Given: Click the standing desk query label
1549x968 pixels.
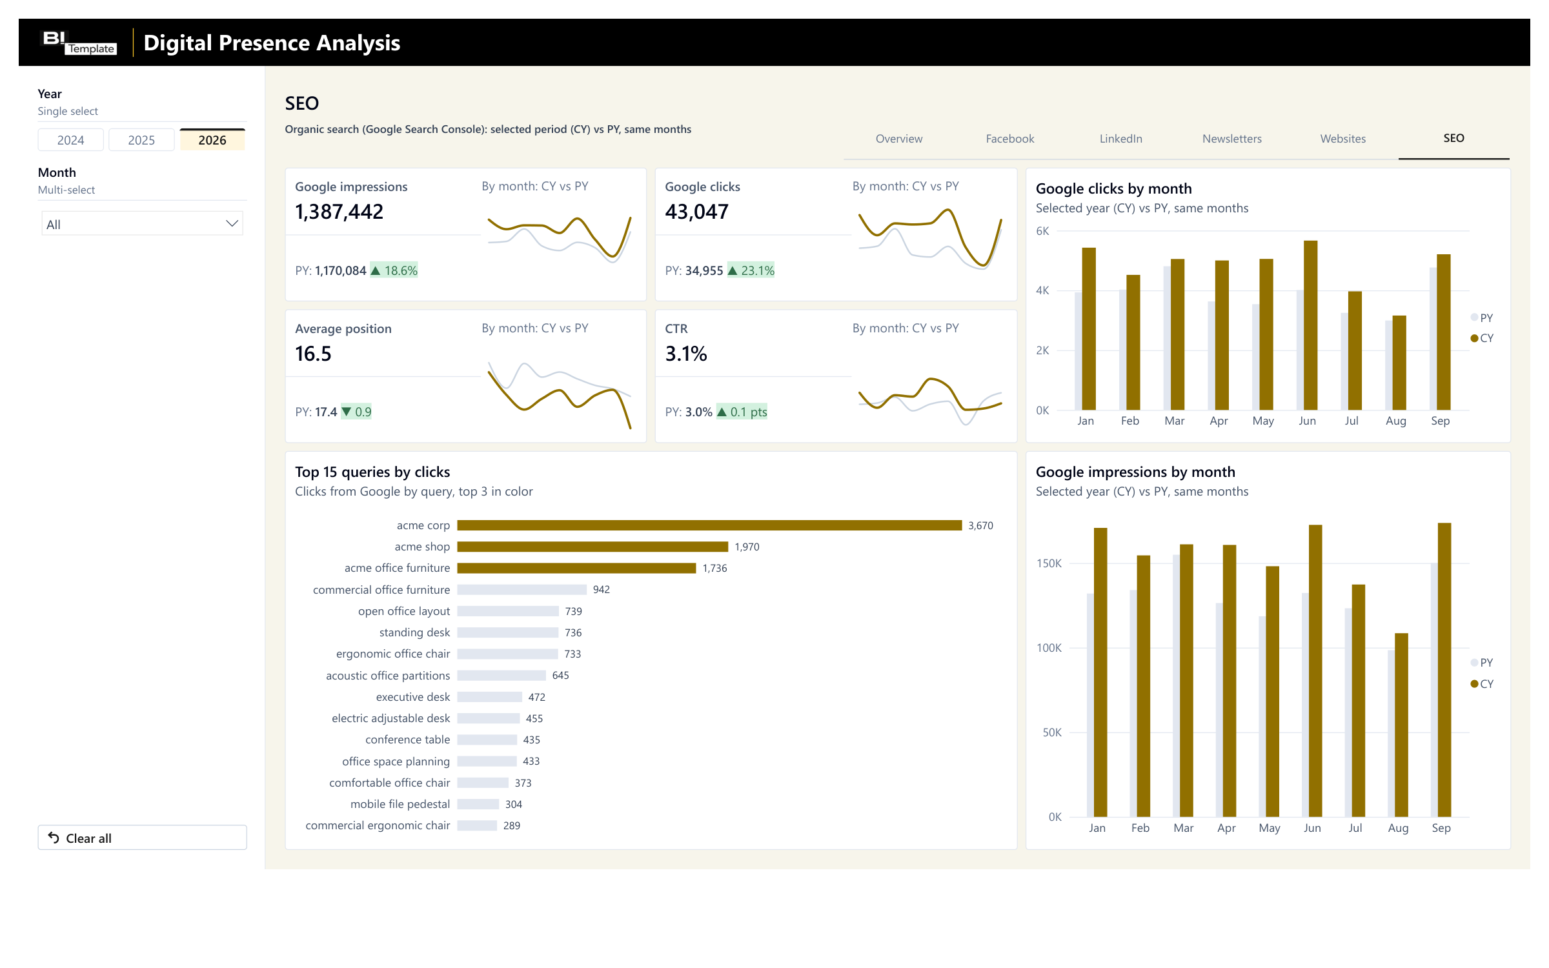Looking at the screenshot, I should (414, 632).
